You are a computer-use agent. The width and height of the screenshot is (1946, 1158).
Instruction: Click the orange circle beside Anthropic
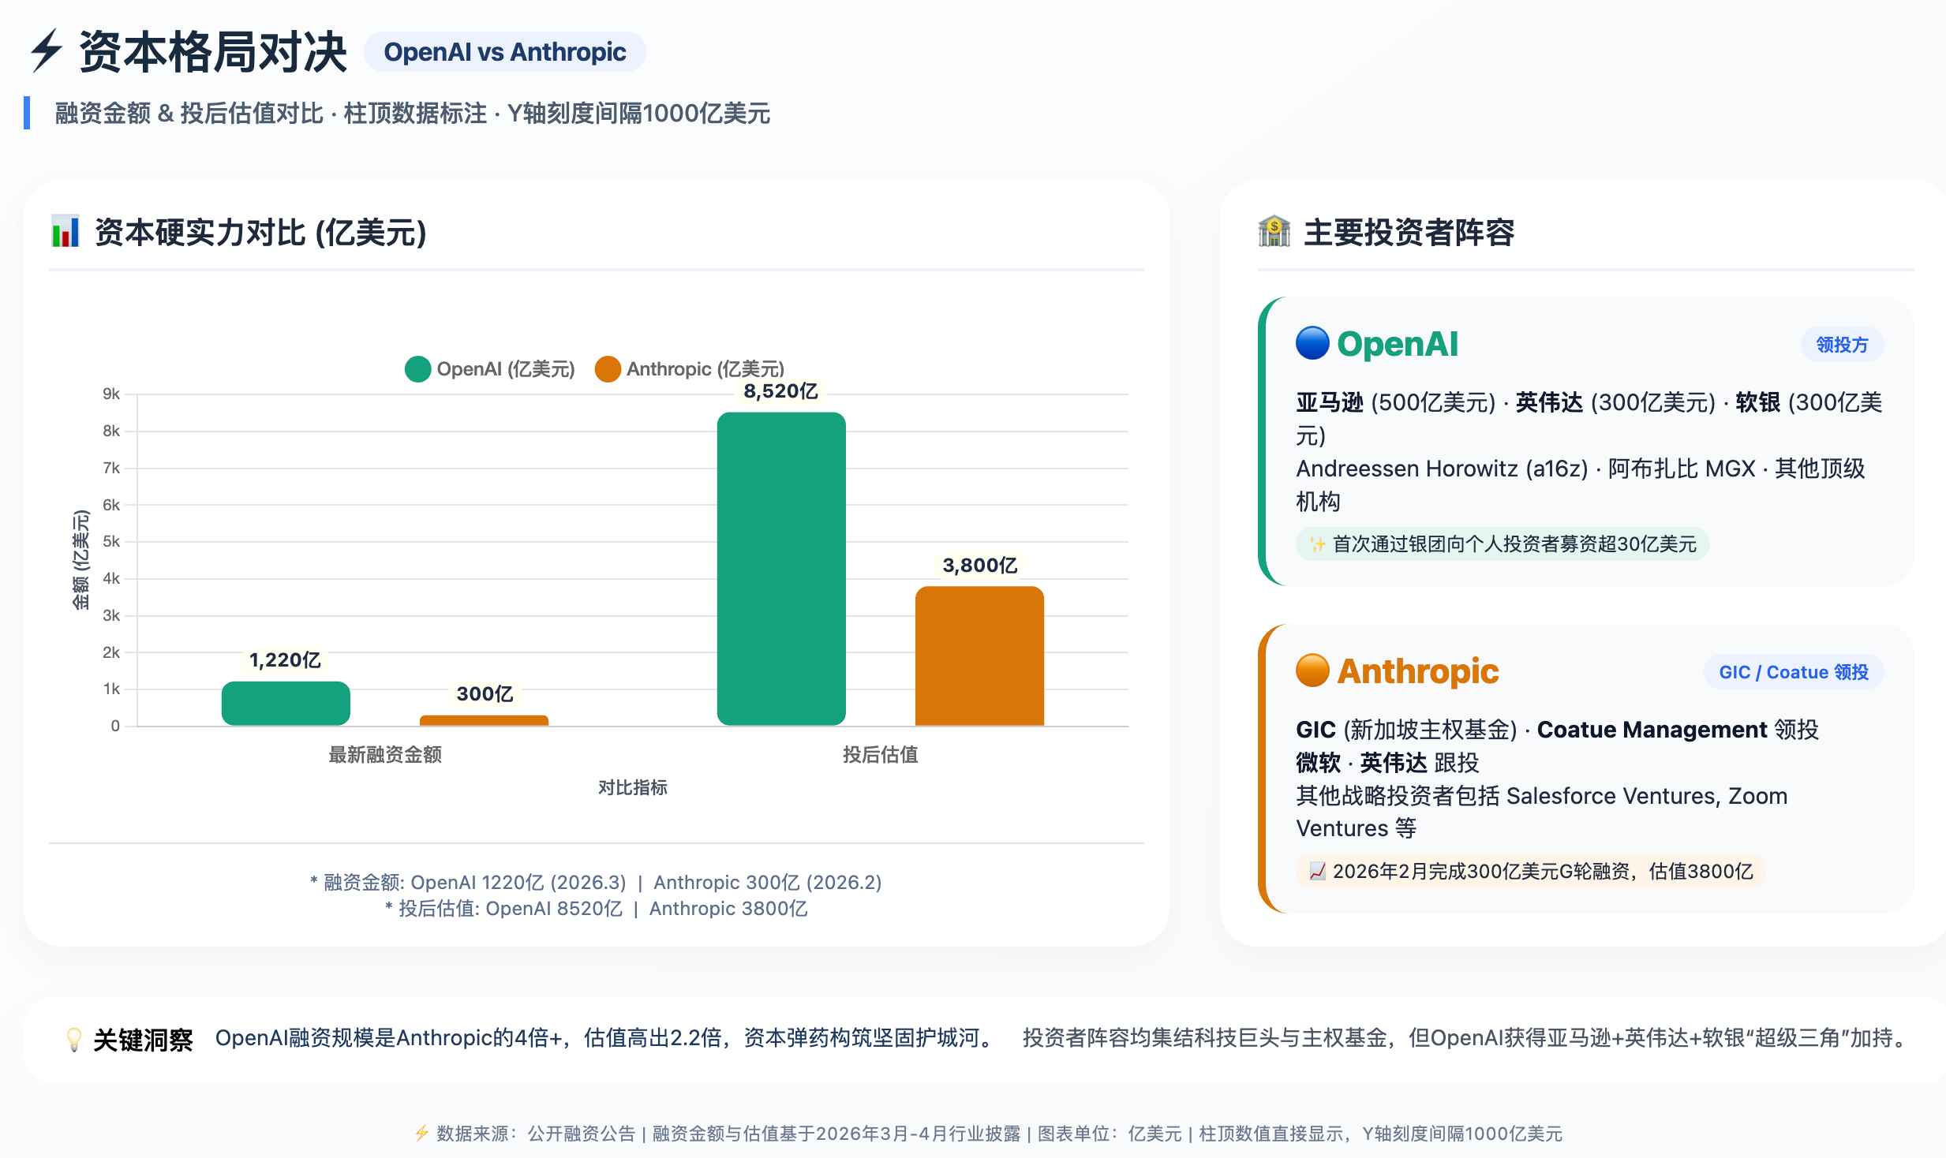[x=1312, y=671]
